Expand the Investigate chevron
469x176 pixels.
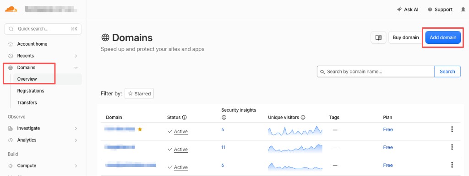click(x=76, y=128)
